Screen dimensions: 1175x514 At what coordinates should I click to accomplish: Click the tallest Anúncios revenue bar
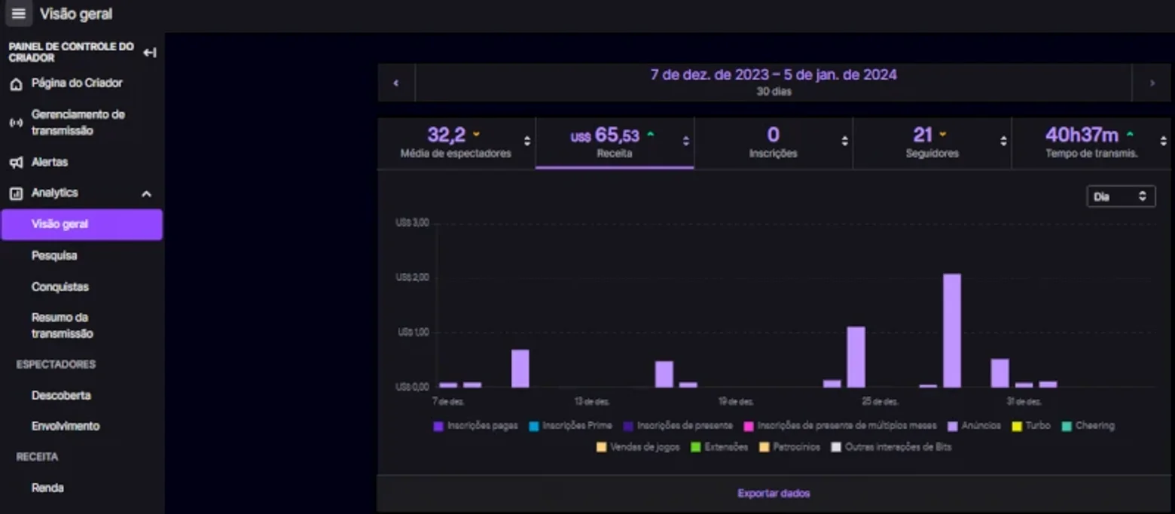tap(952, 330)
